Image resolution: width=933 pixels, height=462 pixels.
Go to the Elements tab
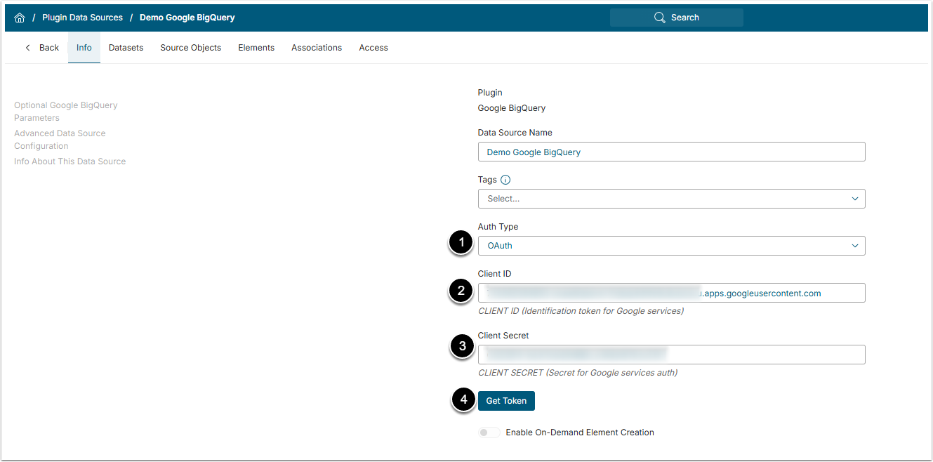(x=256, y=48)
